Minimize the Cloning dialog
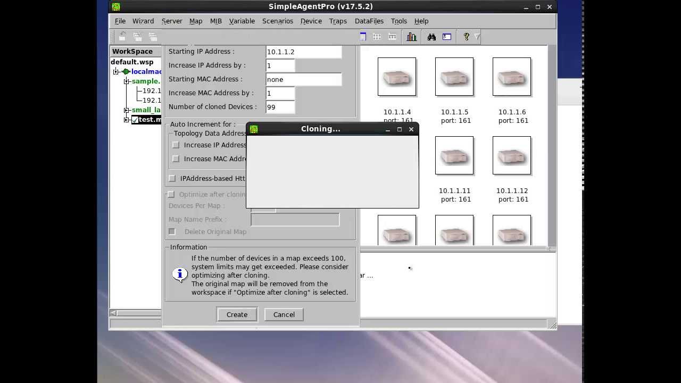681x383 pixels. point(388,129)
